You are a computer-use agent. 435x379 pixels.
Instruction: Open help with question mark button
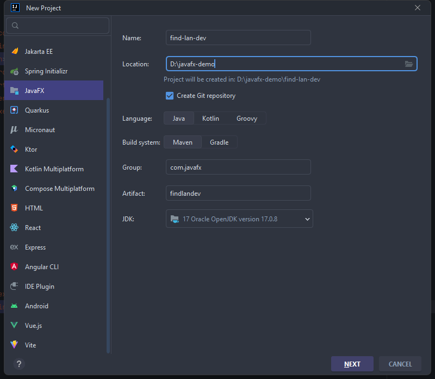pos(18,364)
